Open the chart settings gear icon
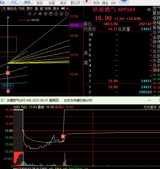 30,14
